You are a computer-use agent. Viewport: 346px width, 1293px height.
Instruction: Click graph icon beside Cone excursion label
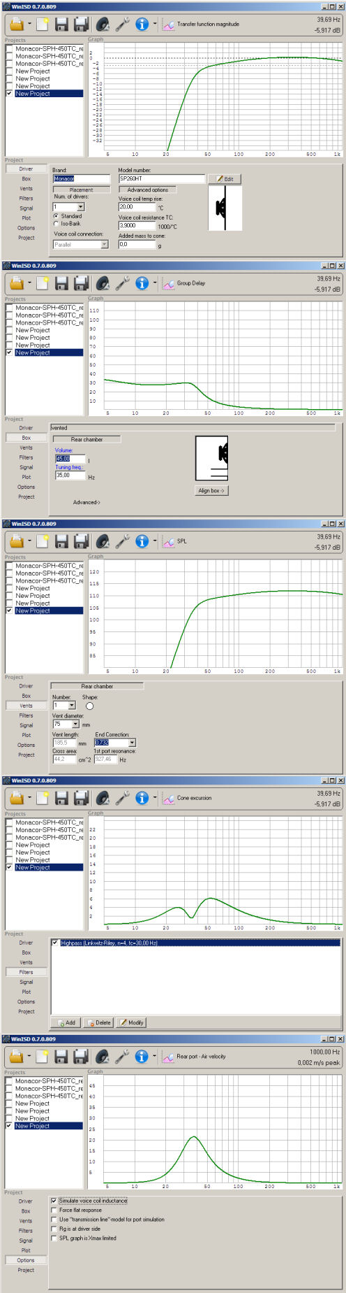point(169,798)
